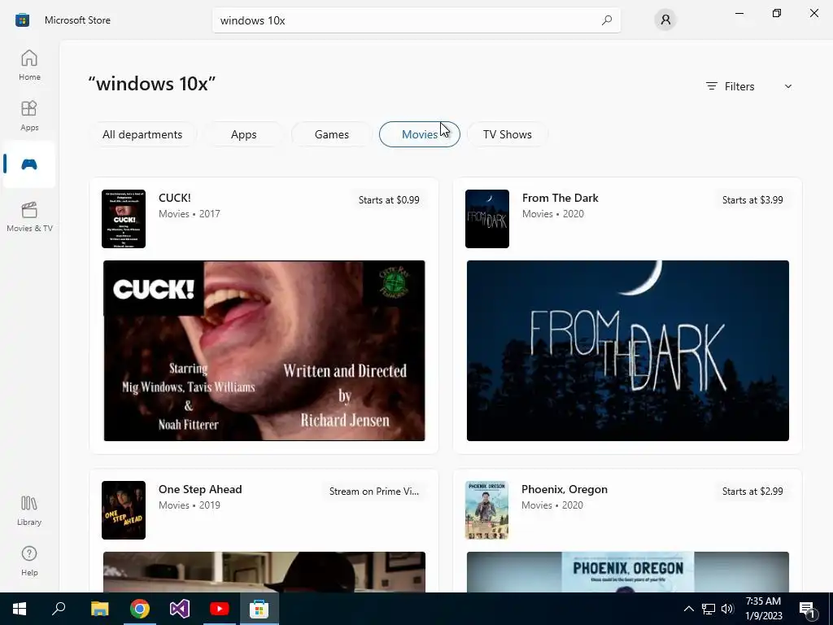Open the One Step Ahead title
This screenshot has width=833, height=625.
pos(200,489)
